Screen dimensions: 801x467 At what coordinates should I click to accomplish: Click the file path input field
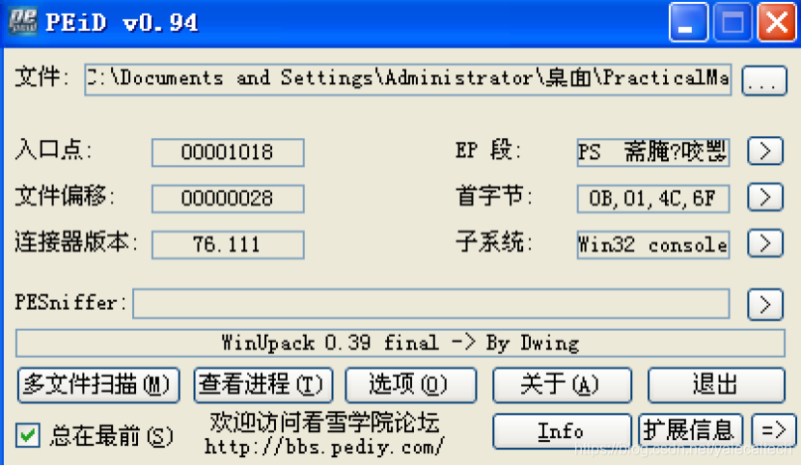(x=407, y=79)
